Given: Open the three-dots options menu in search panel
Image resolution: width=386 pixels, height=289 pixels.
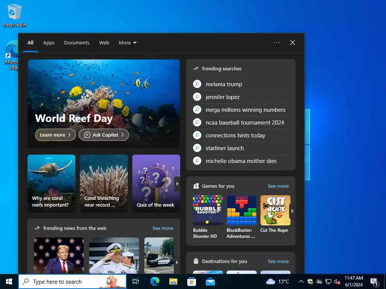Looking at the screenshot, I should pyautogui.click(x=276, y=43).
